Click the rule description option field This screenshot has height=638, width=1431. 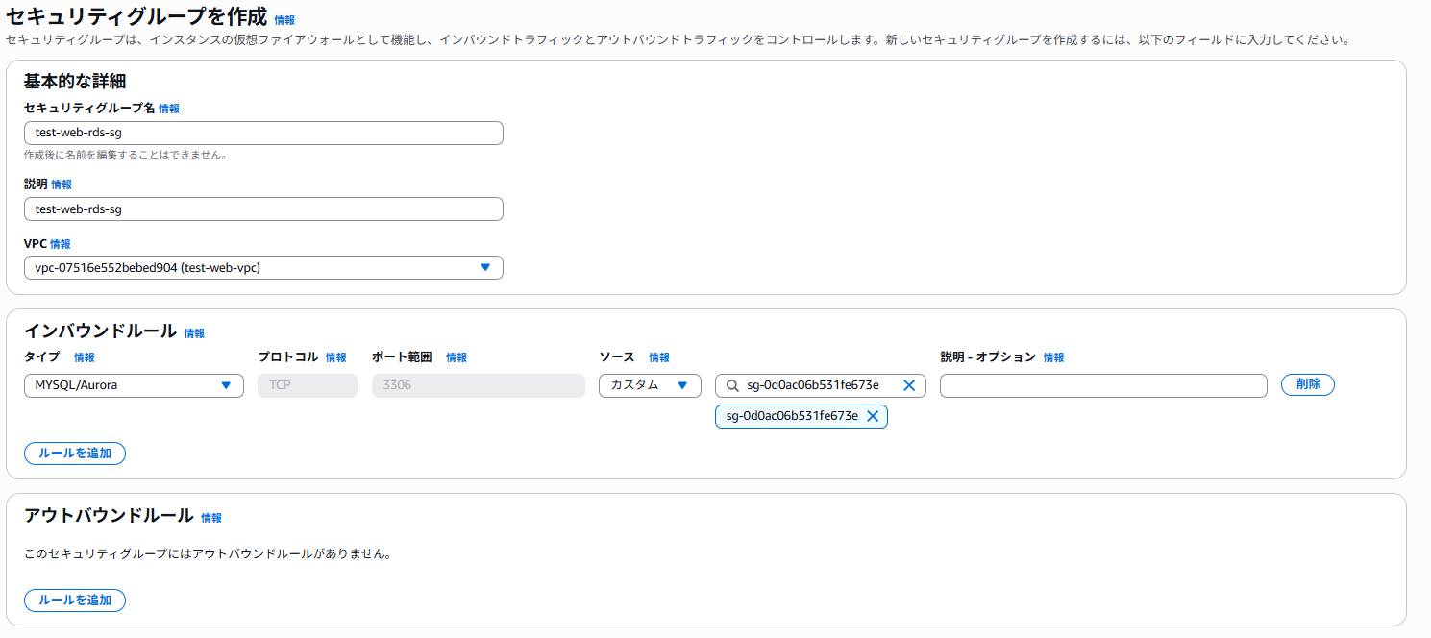click(1103, 385)
